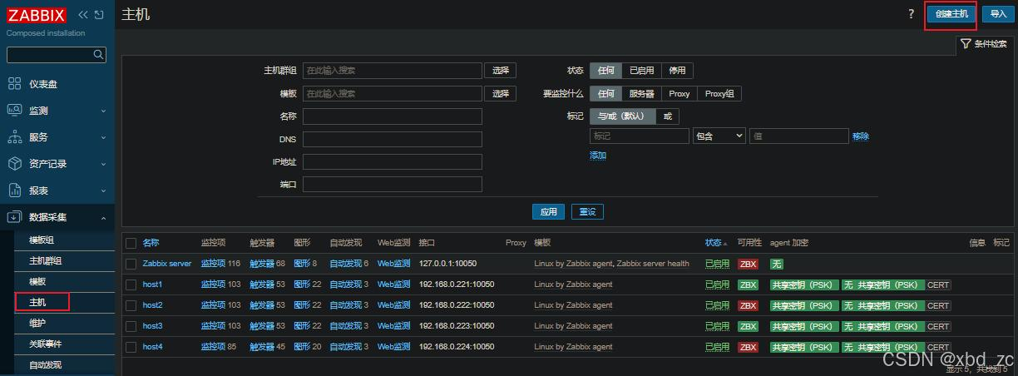Expand the 报表 sidebar menu

tap(103, 190)
